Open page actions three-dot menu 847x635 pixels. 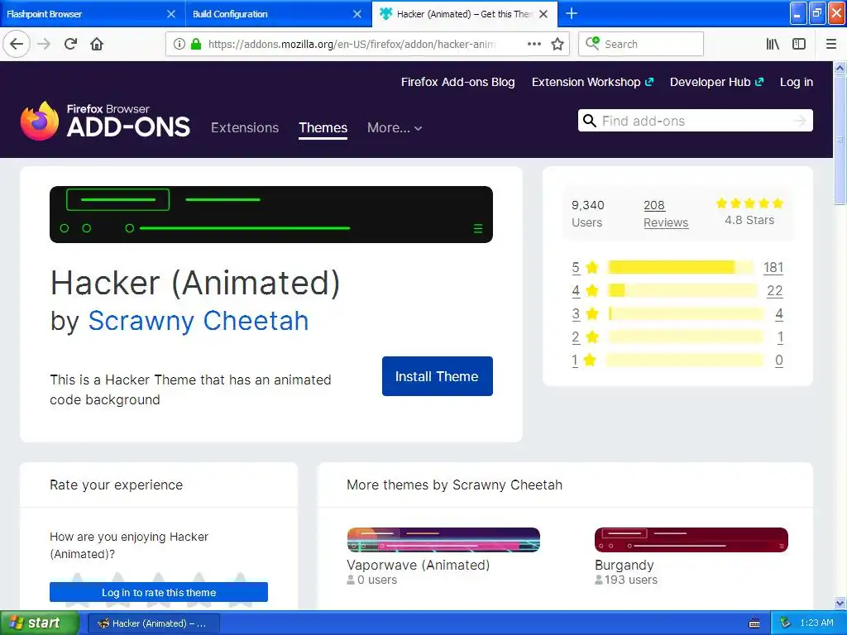534,44
